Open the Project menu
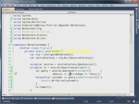This screenshot has width=139, height=104. (x=19, y=5)
